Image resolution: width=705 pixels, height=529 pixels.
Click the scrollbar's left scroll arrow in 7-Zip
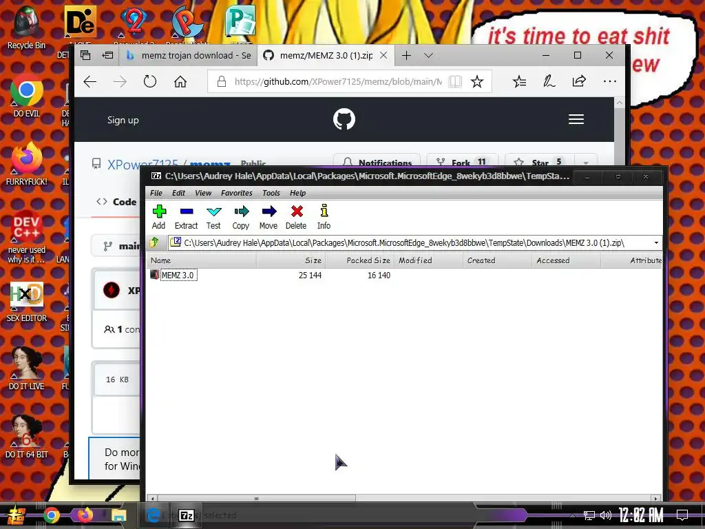click(152, 499)
